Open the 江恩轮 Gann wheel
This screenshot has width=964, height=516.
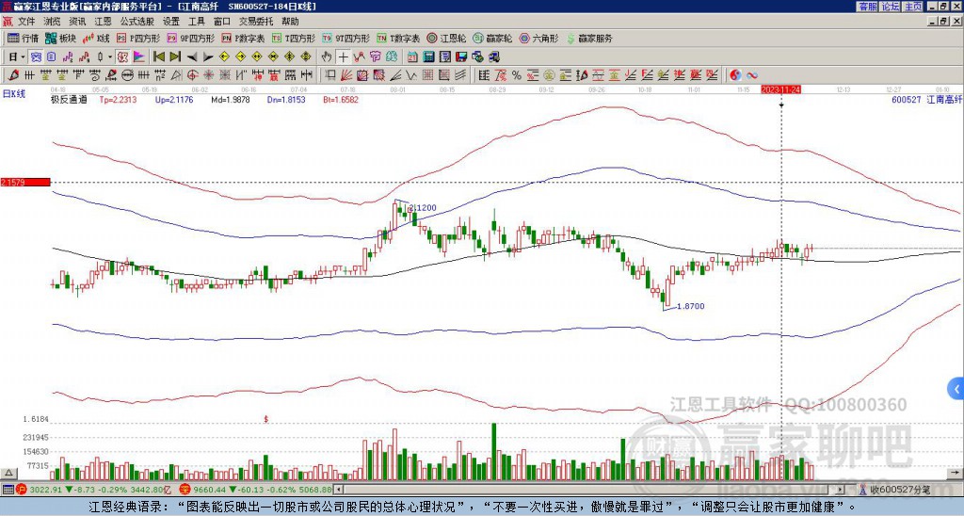(x=446, y=38)
